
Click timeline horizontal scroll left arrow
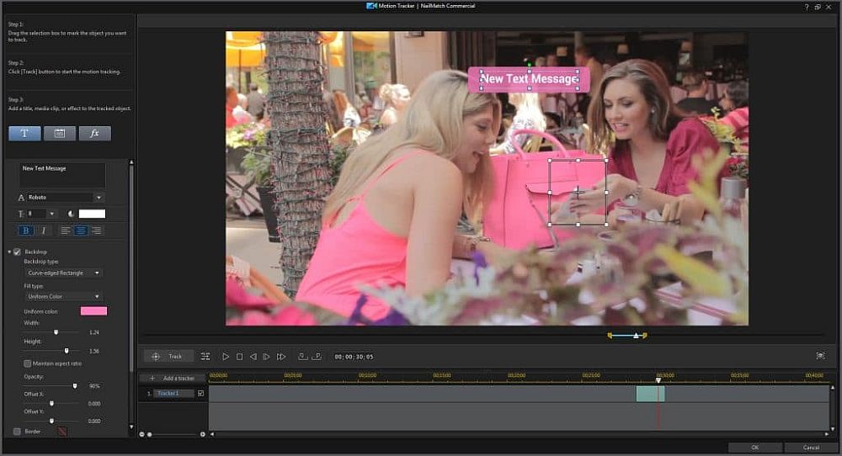212,434
